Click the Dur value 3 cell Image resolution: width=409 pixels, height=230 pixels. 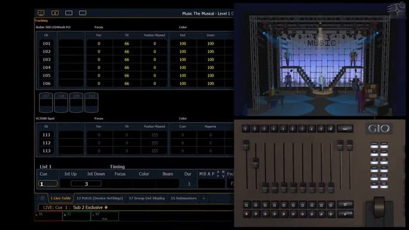tap(189, 184)
